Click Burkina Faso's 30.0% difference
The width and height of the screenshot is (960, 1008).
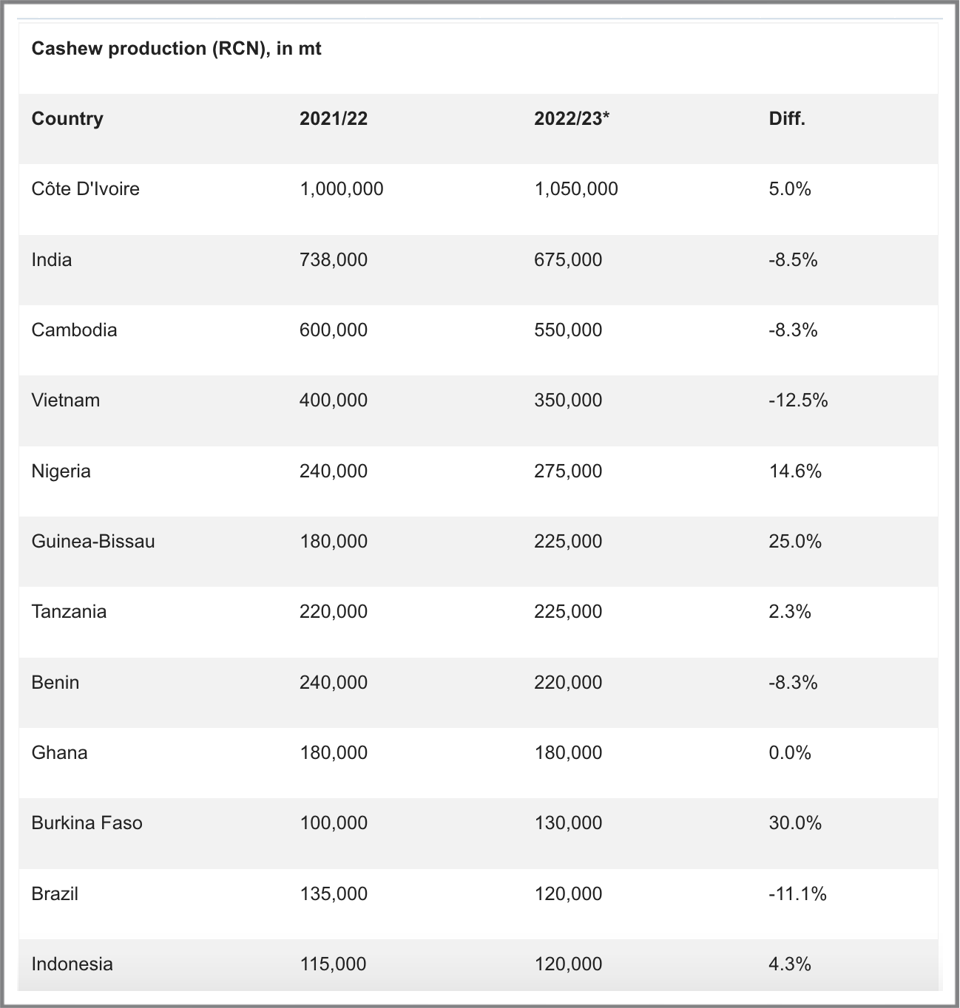[x=795, y=823]
